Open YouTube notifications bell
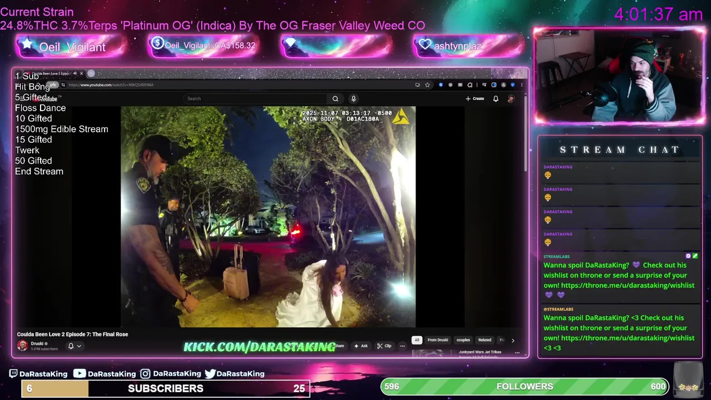Screen dimensions: 711x400 tap(495, 98)
